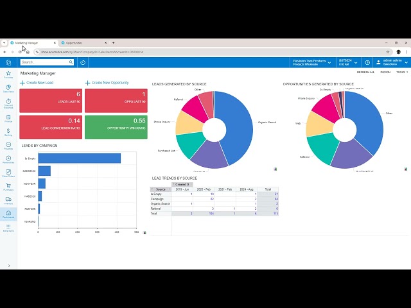Open the recent history clock icon
This screenshot has height=308, width=411.
83,63
